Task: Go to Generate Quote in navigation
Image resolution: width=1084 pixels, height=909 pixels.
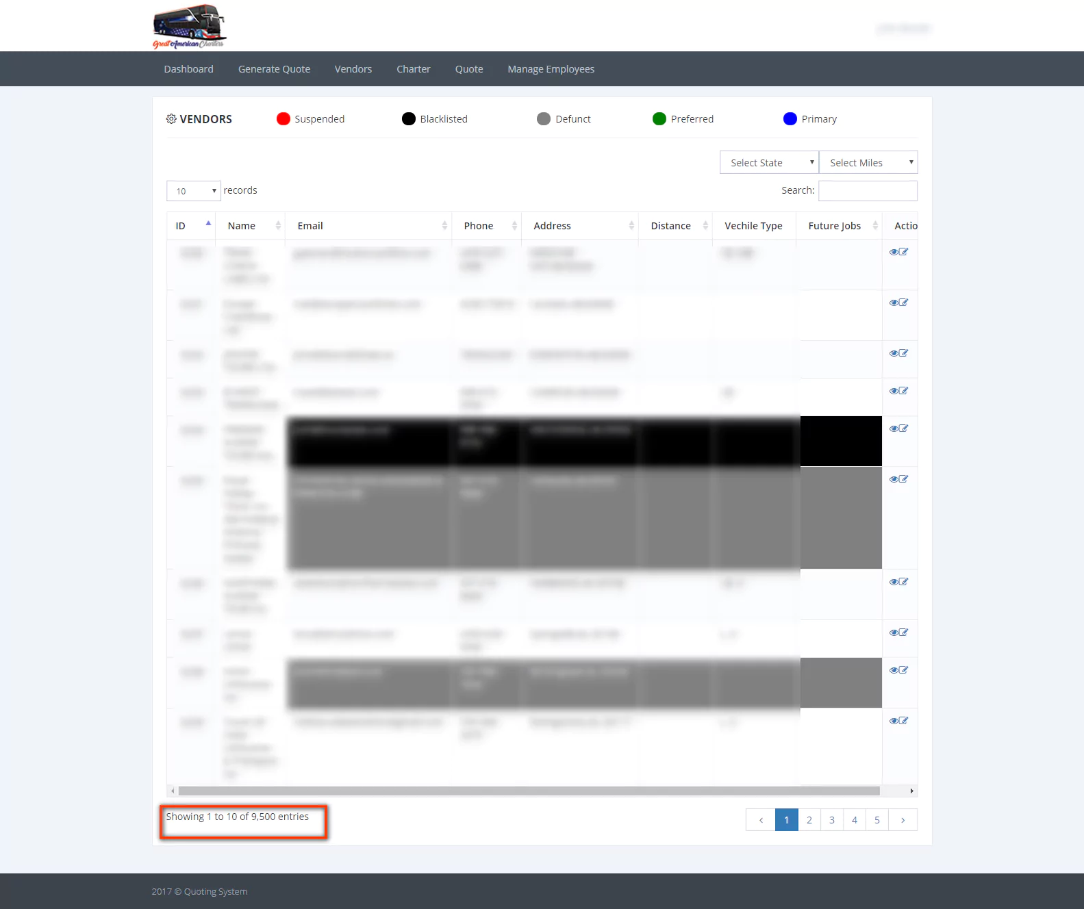Action: (x=274, y=69)
